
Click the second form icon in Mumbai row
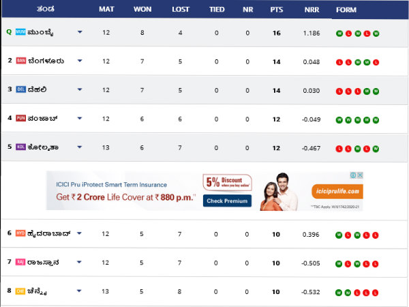[348, 33]
